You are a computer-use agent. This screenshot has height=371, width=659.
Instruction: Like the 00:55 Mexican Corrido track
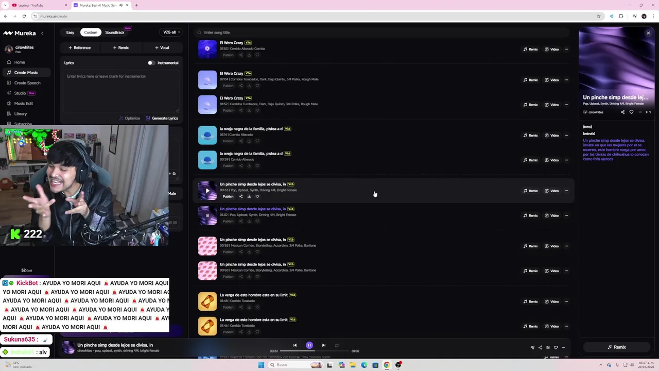coord(257,252)
